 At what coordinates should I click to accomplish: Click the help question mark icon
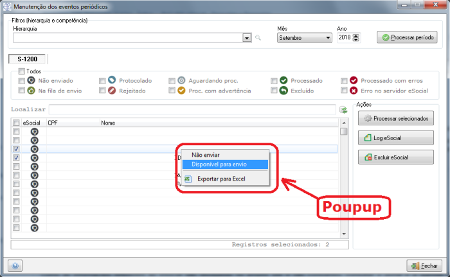pos(15,265)
